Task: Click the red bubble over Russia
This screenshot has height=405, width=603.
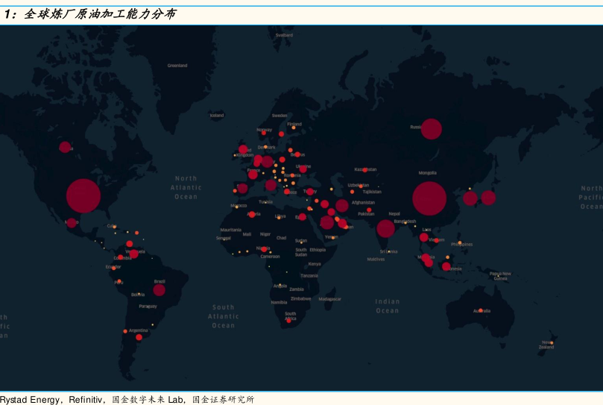Action: pos(431,129)
